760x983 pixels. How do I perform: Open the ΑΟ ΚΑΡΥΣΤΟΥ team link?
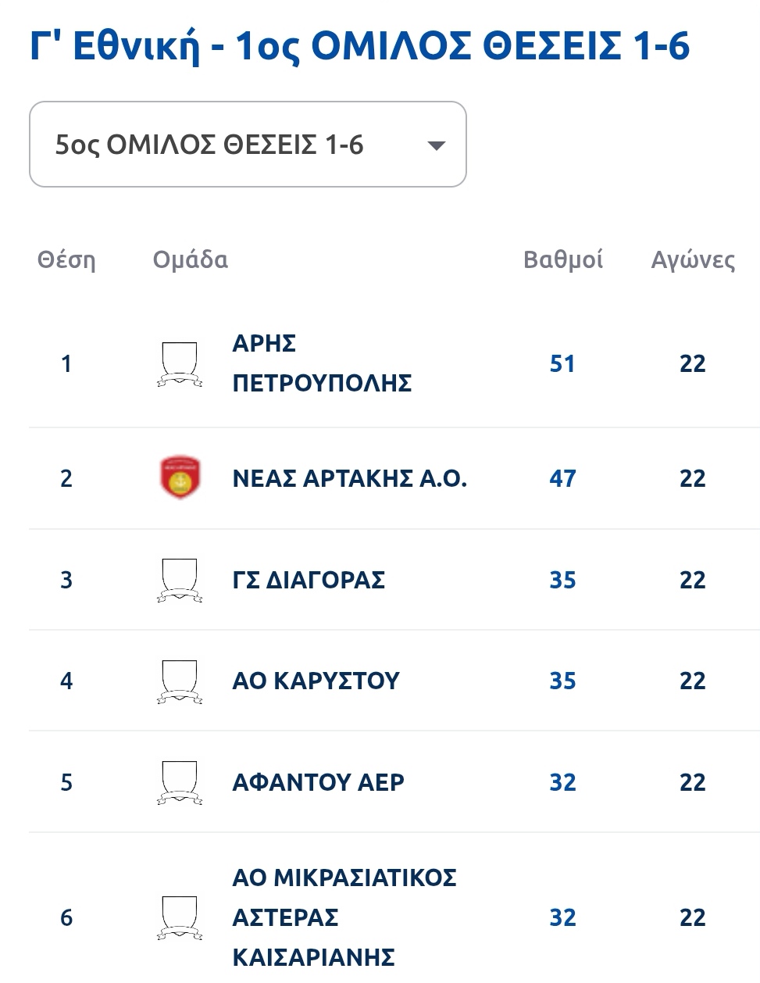[x=316, y=681]
